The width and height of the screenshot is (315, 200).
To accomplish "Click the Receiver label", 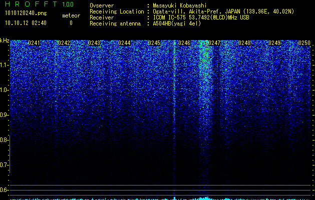I will [102, 17].
